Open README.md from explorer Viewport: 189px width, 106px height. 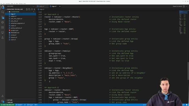point(15,33)
